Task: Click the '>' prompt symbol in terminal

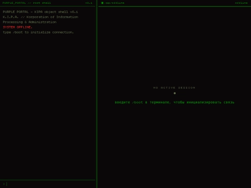Action: coord(4,184)
